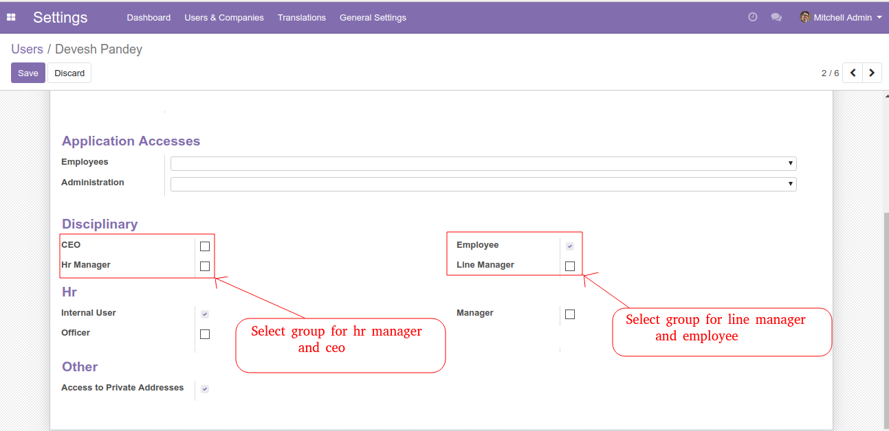Open the activities clock icon
889x431 pixels.
(x=753, y=17)
